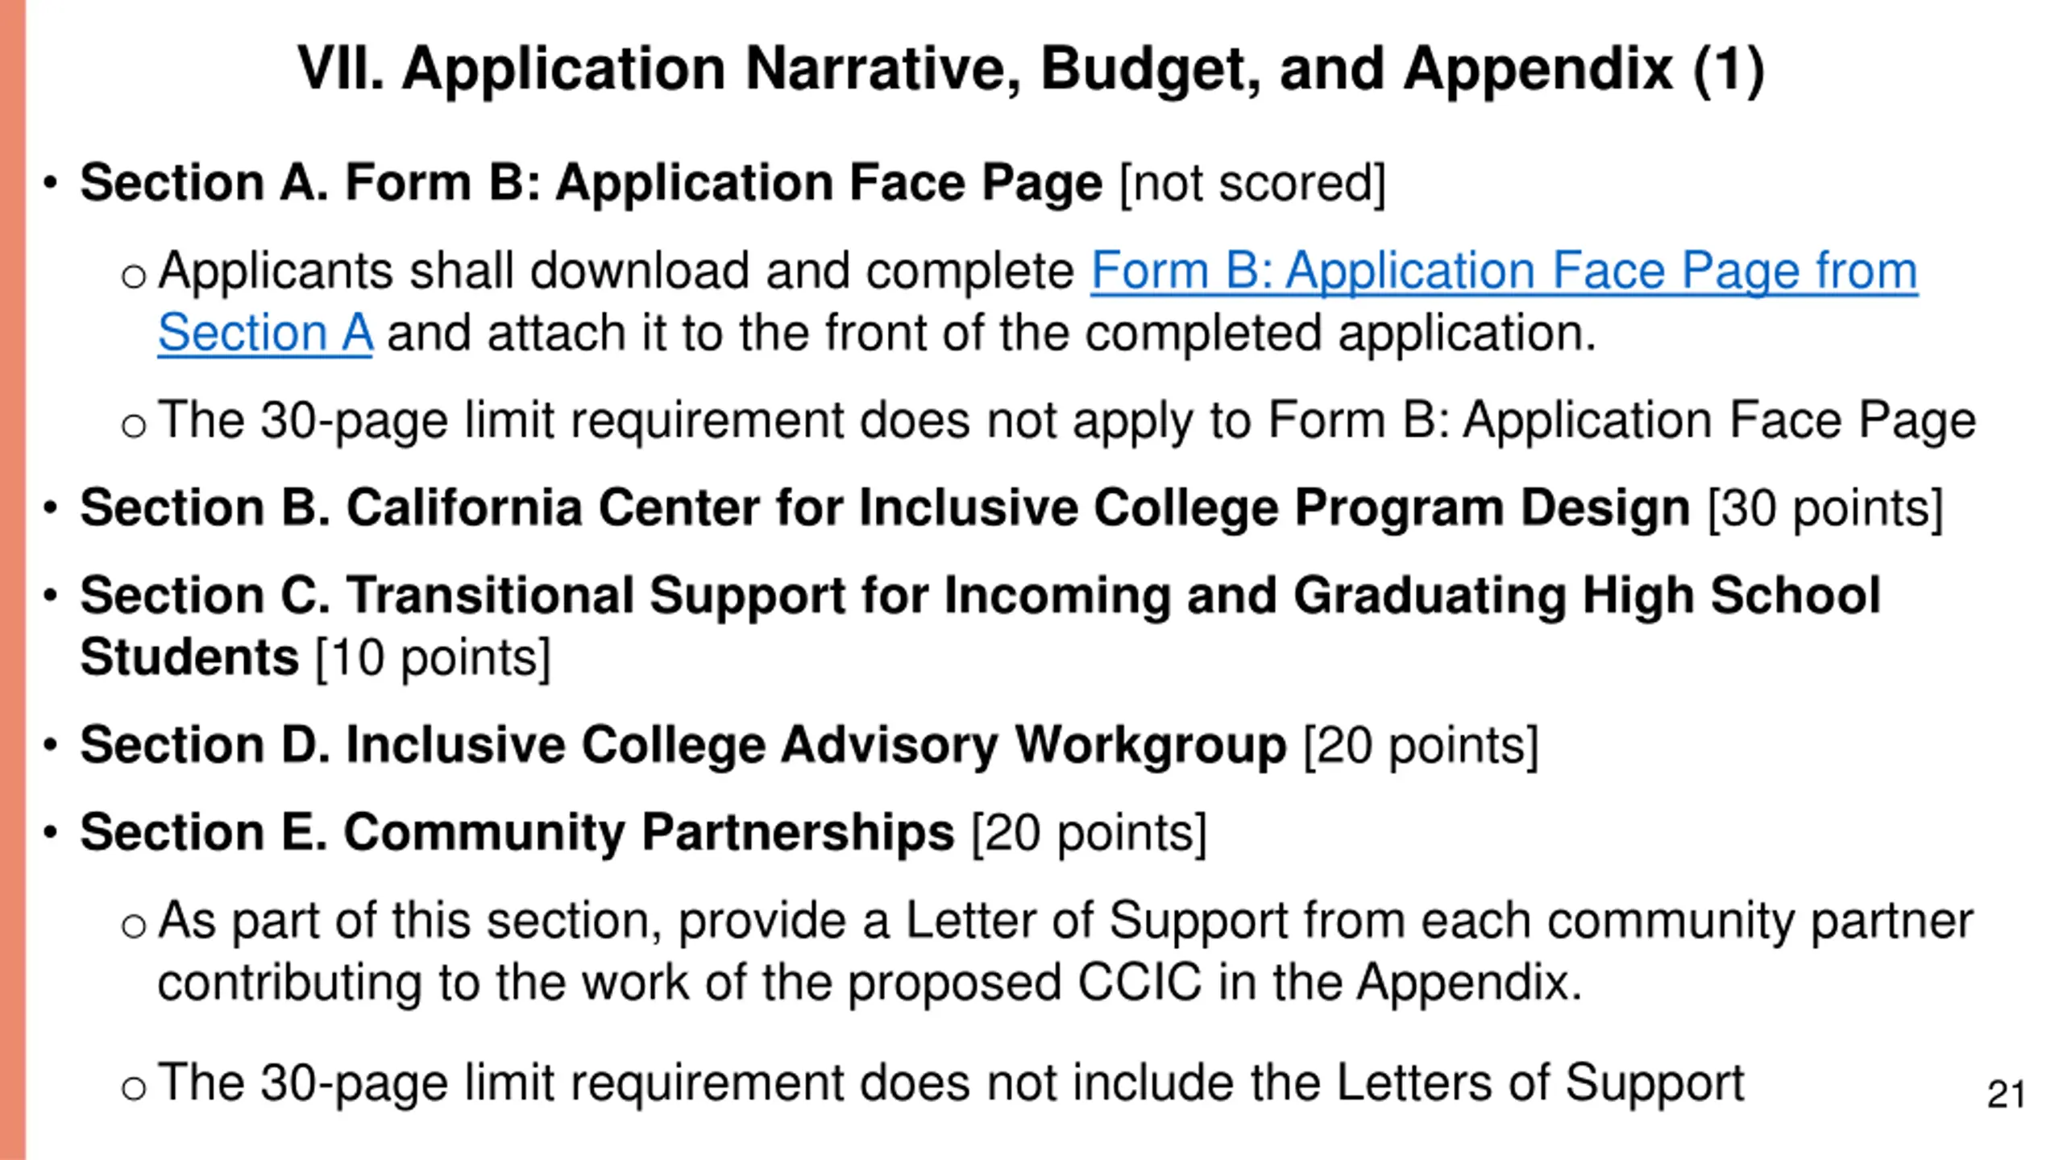This screenshot has height=1160, width=2063.
Task: Click the "[not scored]" label
Action: (1253, 184)
